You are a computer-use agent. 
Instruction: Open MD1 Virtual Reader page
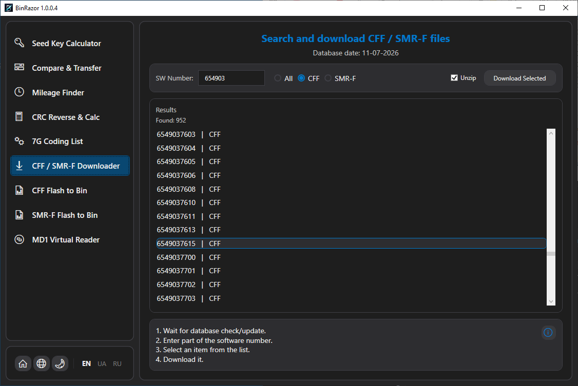tap(70, 239)
